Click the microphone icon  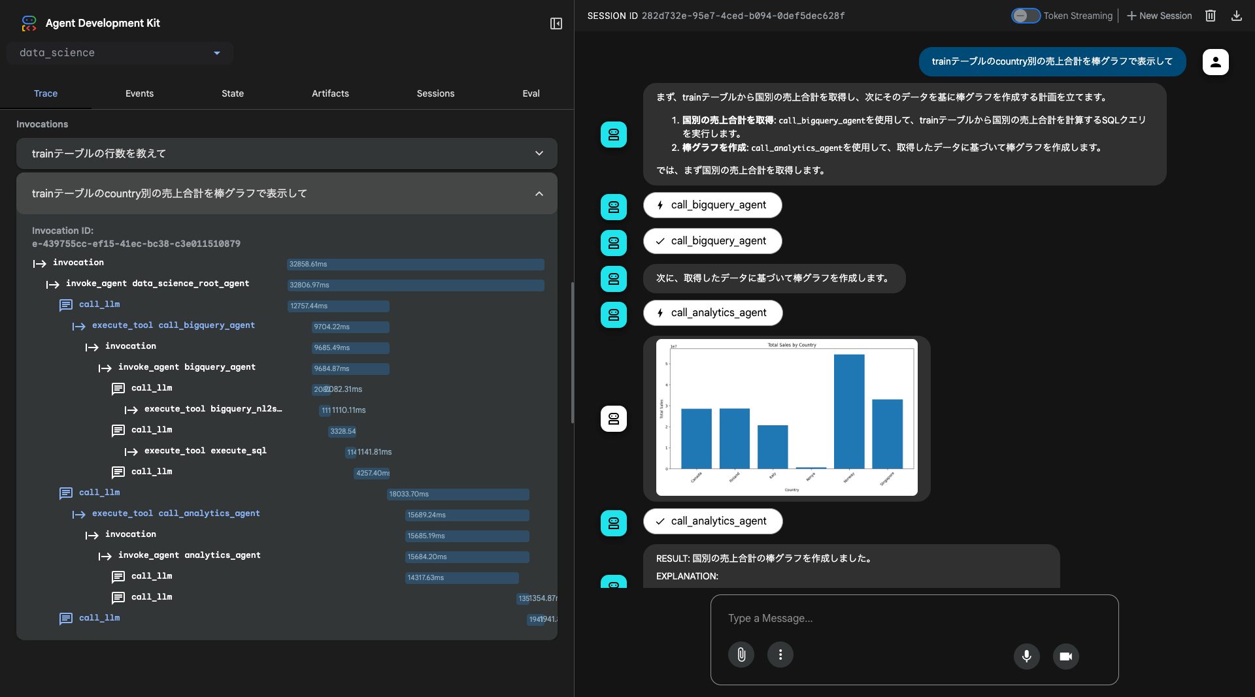[x=1026, y=656]
